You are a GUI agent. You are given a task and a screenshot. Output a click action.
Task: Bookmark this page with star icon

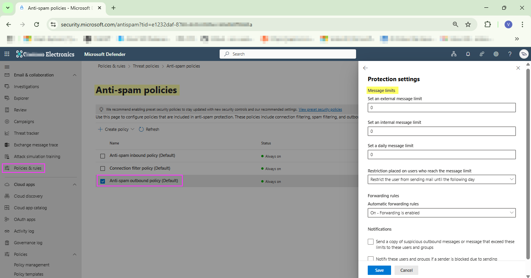(468, 24)
